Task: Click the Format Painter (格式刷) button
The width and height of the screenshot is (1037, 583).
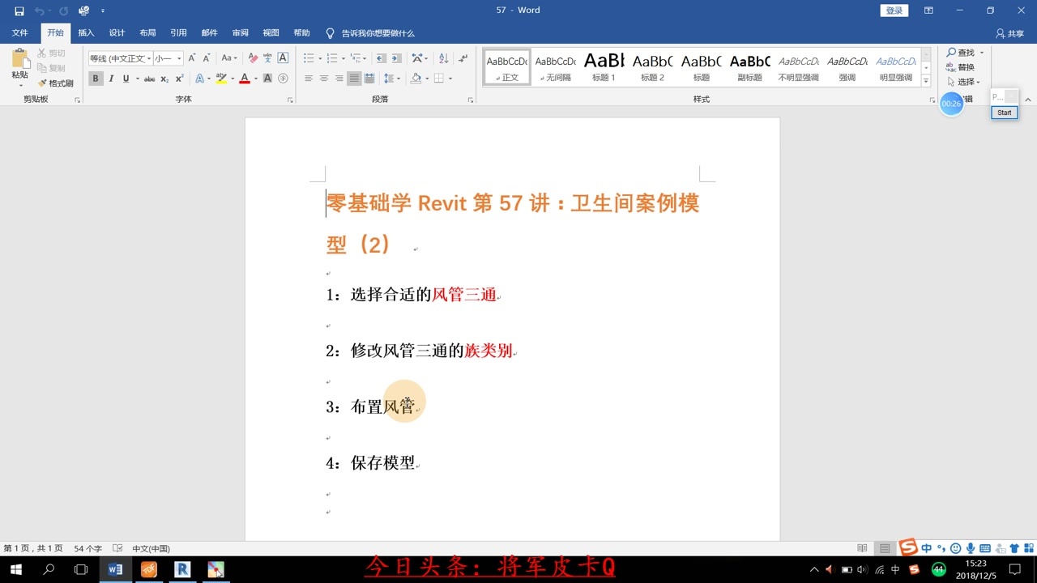Action: pyautogui.click(x=55, y=83)
